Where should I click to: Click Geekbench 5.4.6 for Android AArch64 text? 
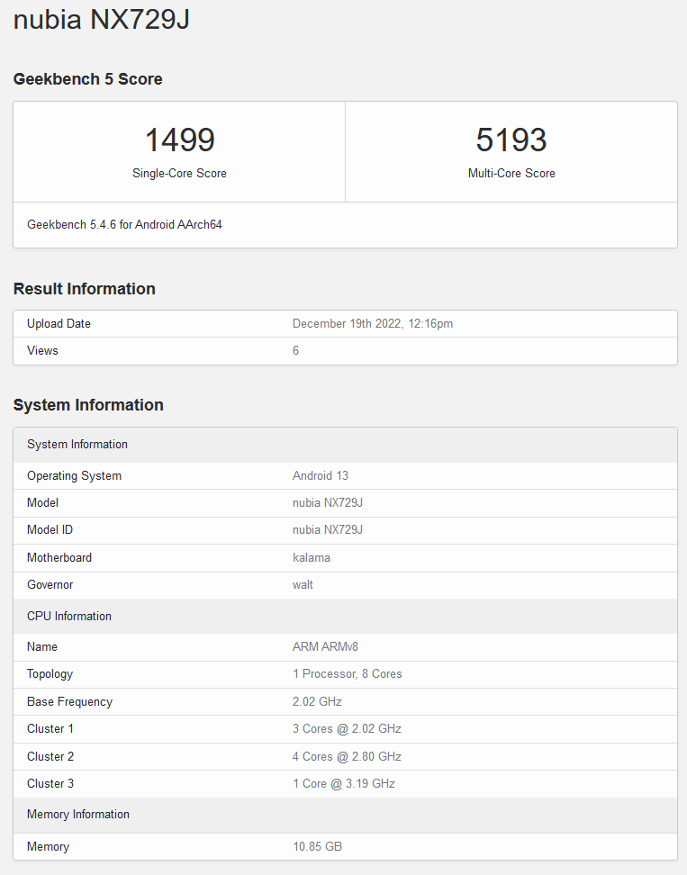[124, 224]
